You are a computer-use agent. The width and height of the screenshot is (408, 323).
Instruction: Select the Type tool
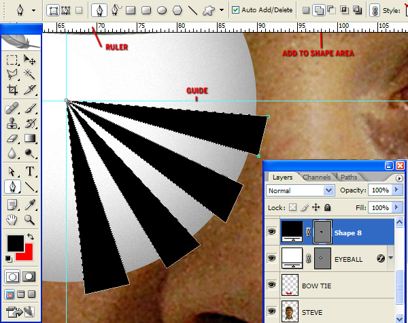click(x=30, y=172)
